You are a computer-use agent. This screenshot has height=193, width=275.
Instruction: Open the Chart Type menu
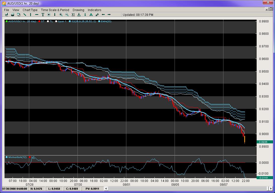(30, 10)
